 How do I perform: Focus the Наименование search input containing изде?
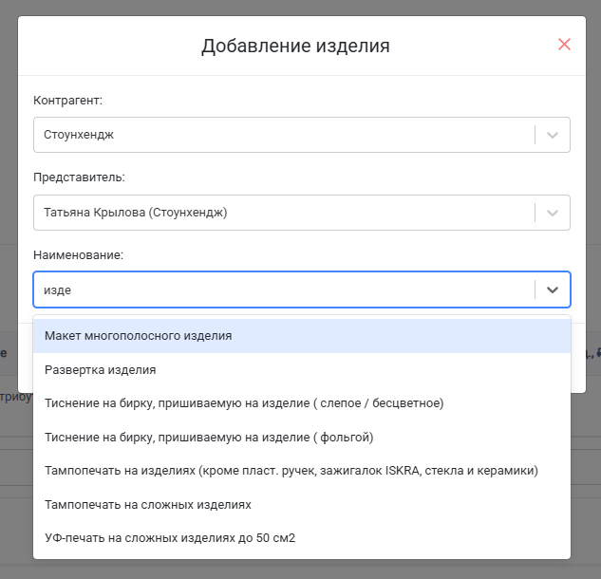284,289
